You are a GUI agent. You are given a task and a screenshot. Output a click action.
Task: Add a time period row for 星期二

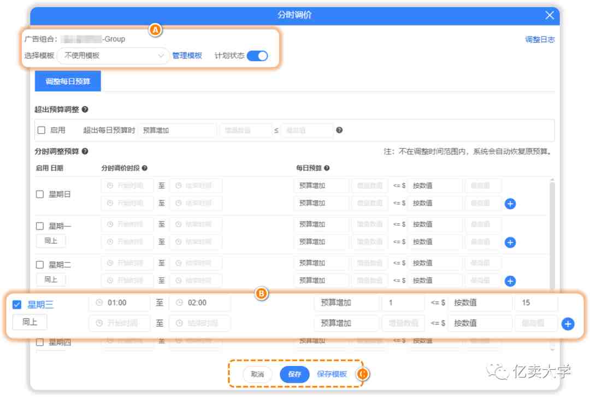tap(510, 281)
